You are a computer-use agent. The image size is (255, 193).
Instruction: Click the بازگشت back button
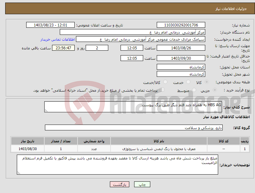click(x=120, y=184)
